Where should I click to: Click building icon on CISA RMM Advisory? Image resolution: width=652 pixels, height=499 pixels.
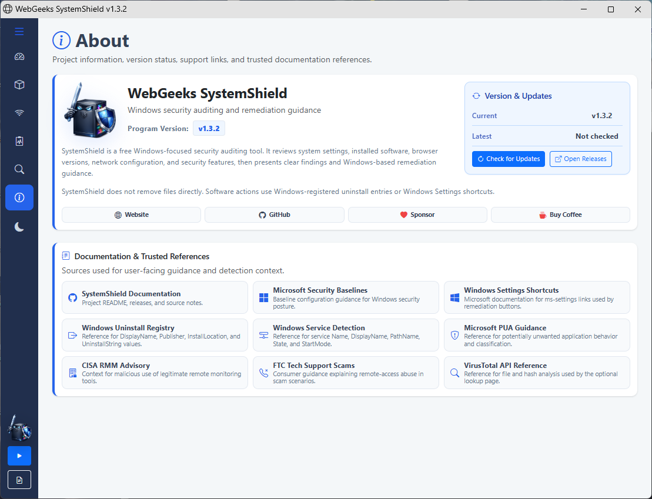[x=73, y=373]
